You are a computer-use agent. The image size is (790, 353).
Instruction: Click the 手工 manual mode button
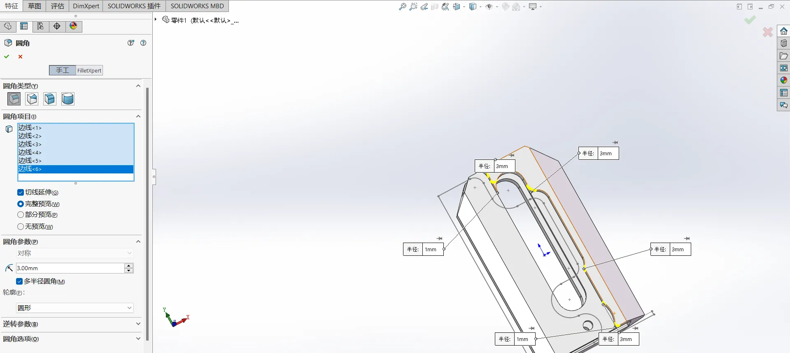(63, 70)
